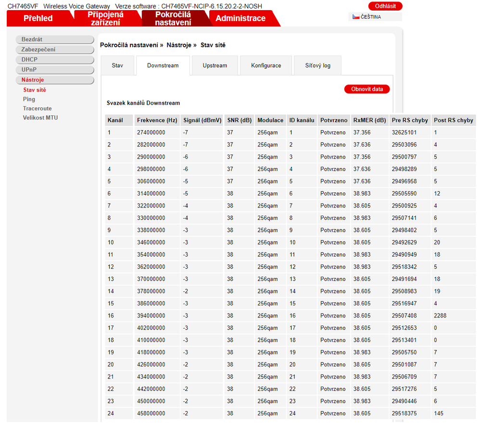Switch to the Upstream sub-tab
This screenshot has height=425, width=481.
click(x=215, y=65)
